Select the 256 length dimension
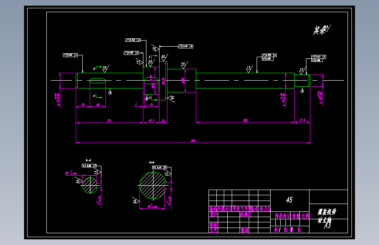The width and height of the screenshot is (379, 245). click(x=245, y=120)
